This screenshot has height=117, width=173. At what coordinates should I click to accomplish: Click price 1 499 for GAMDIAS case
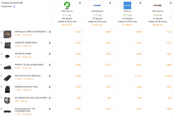click(x=138, y=87)
